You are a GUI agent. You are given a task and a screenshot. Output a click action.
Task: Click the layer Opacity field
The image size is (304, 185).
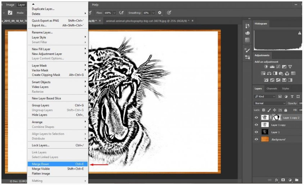tap(300, 103)
